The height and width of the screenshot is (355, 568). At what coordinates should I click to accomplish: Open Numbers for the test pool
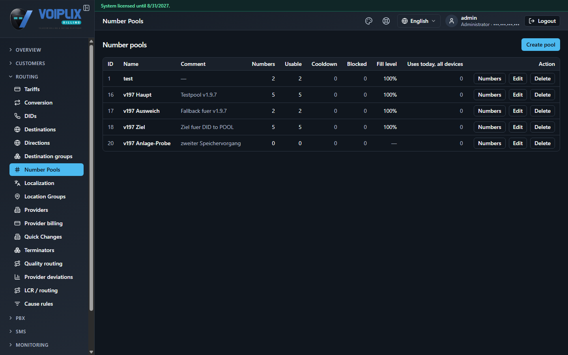point(490,78)
